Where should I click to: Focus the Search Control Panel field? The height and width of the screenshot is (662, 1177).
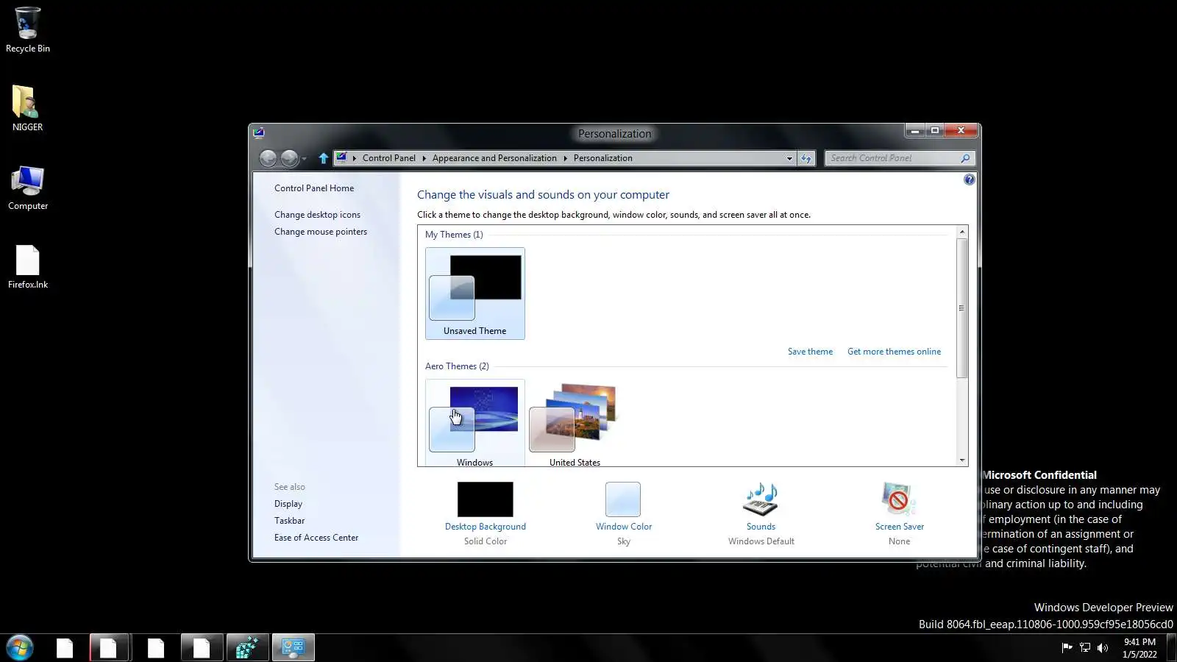[x=892, y=158]
